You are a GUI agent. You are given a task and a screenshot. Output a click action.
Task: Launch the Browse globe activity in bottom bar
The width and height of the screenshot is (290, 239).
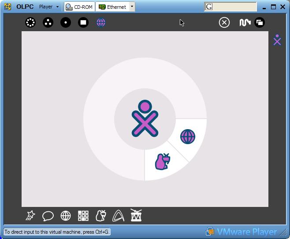66,216
